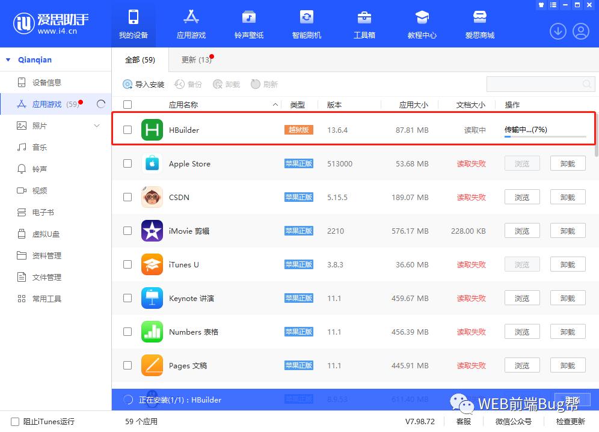
Task: Expand the 照片 sidebar section
Action: [97, 126]
